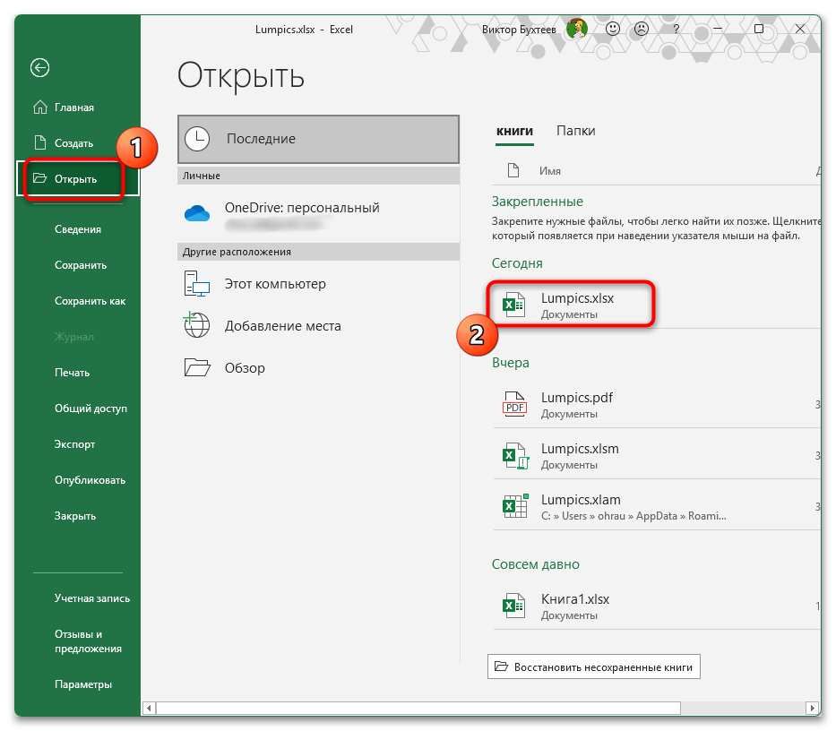
Task: Choose Сохранить как in the sidebar
Action: point(90,301)
